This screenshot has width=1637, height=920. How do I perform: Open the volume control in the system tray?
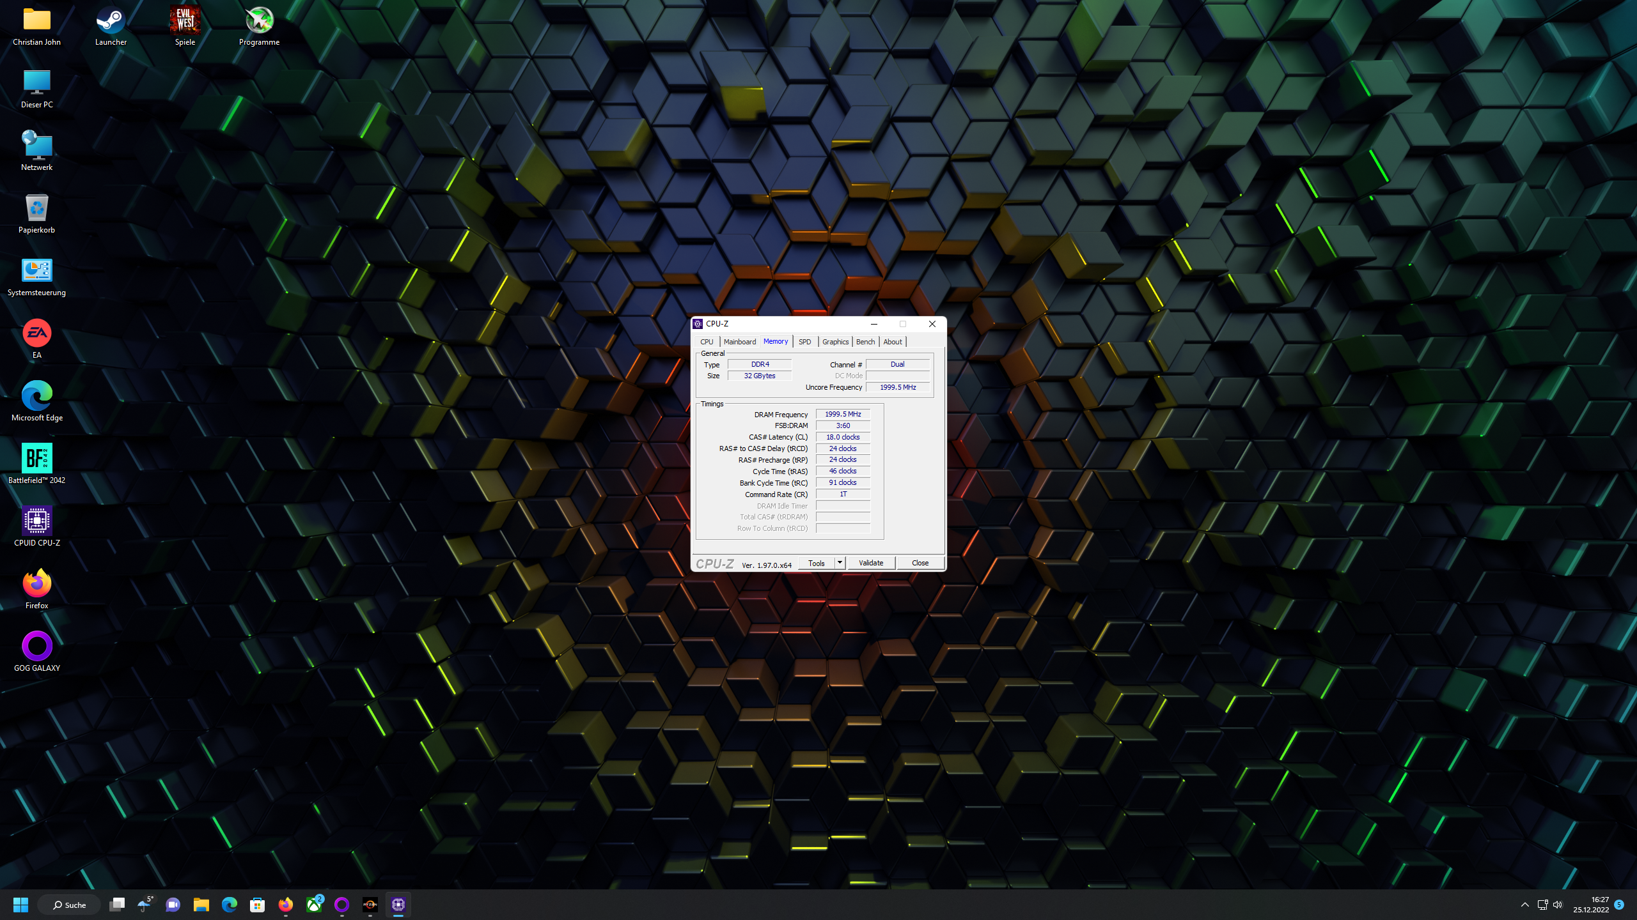point(1558,905)
